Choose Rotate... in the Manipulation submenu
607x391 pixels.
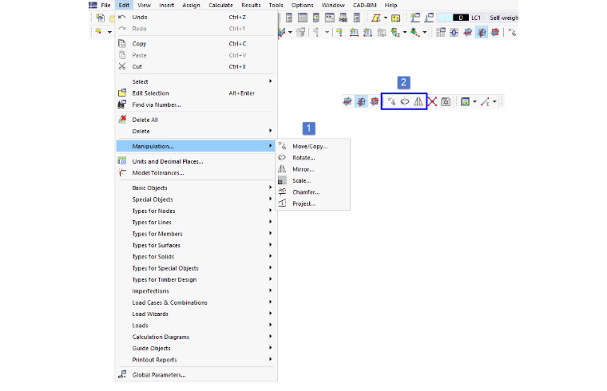pos(312,158)
